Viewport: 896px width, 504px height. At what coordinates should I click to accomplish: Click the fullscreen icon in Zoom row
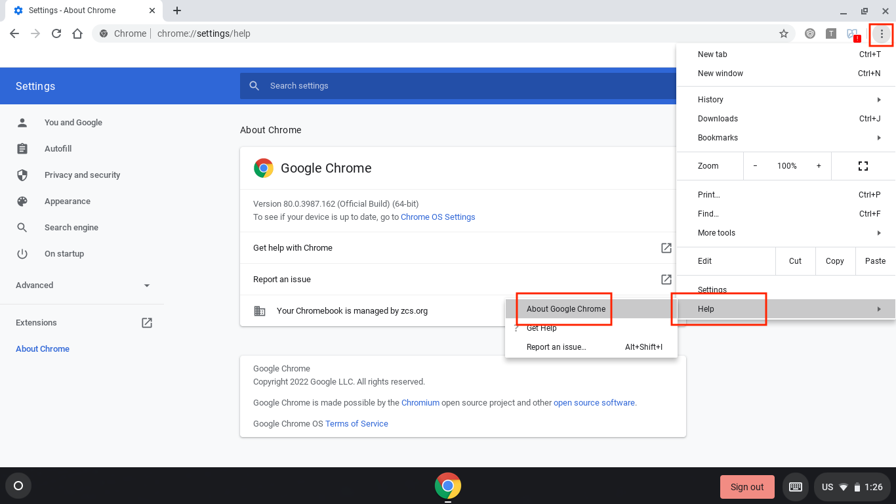(x=863, y=166)
